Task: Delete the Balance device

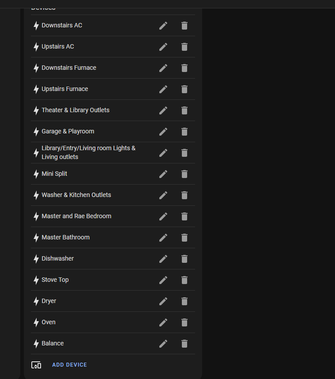Action: coord(184,344)
